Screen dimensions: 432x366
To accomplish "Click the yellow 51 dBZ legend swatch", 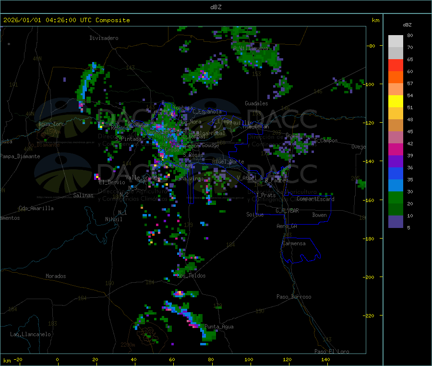I will click(396, 101).
